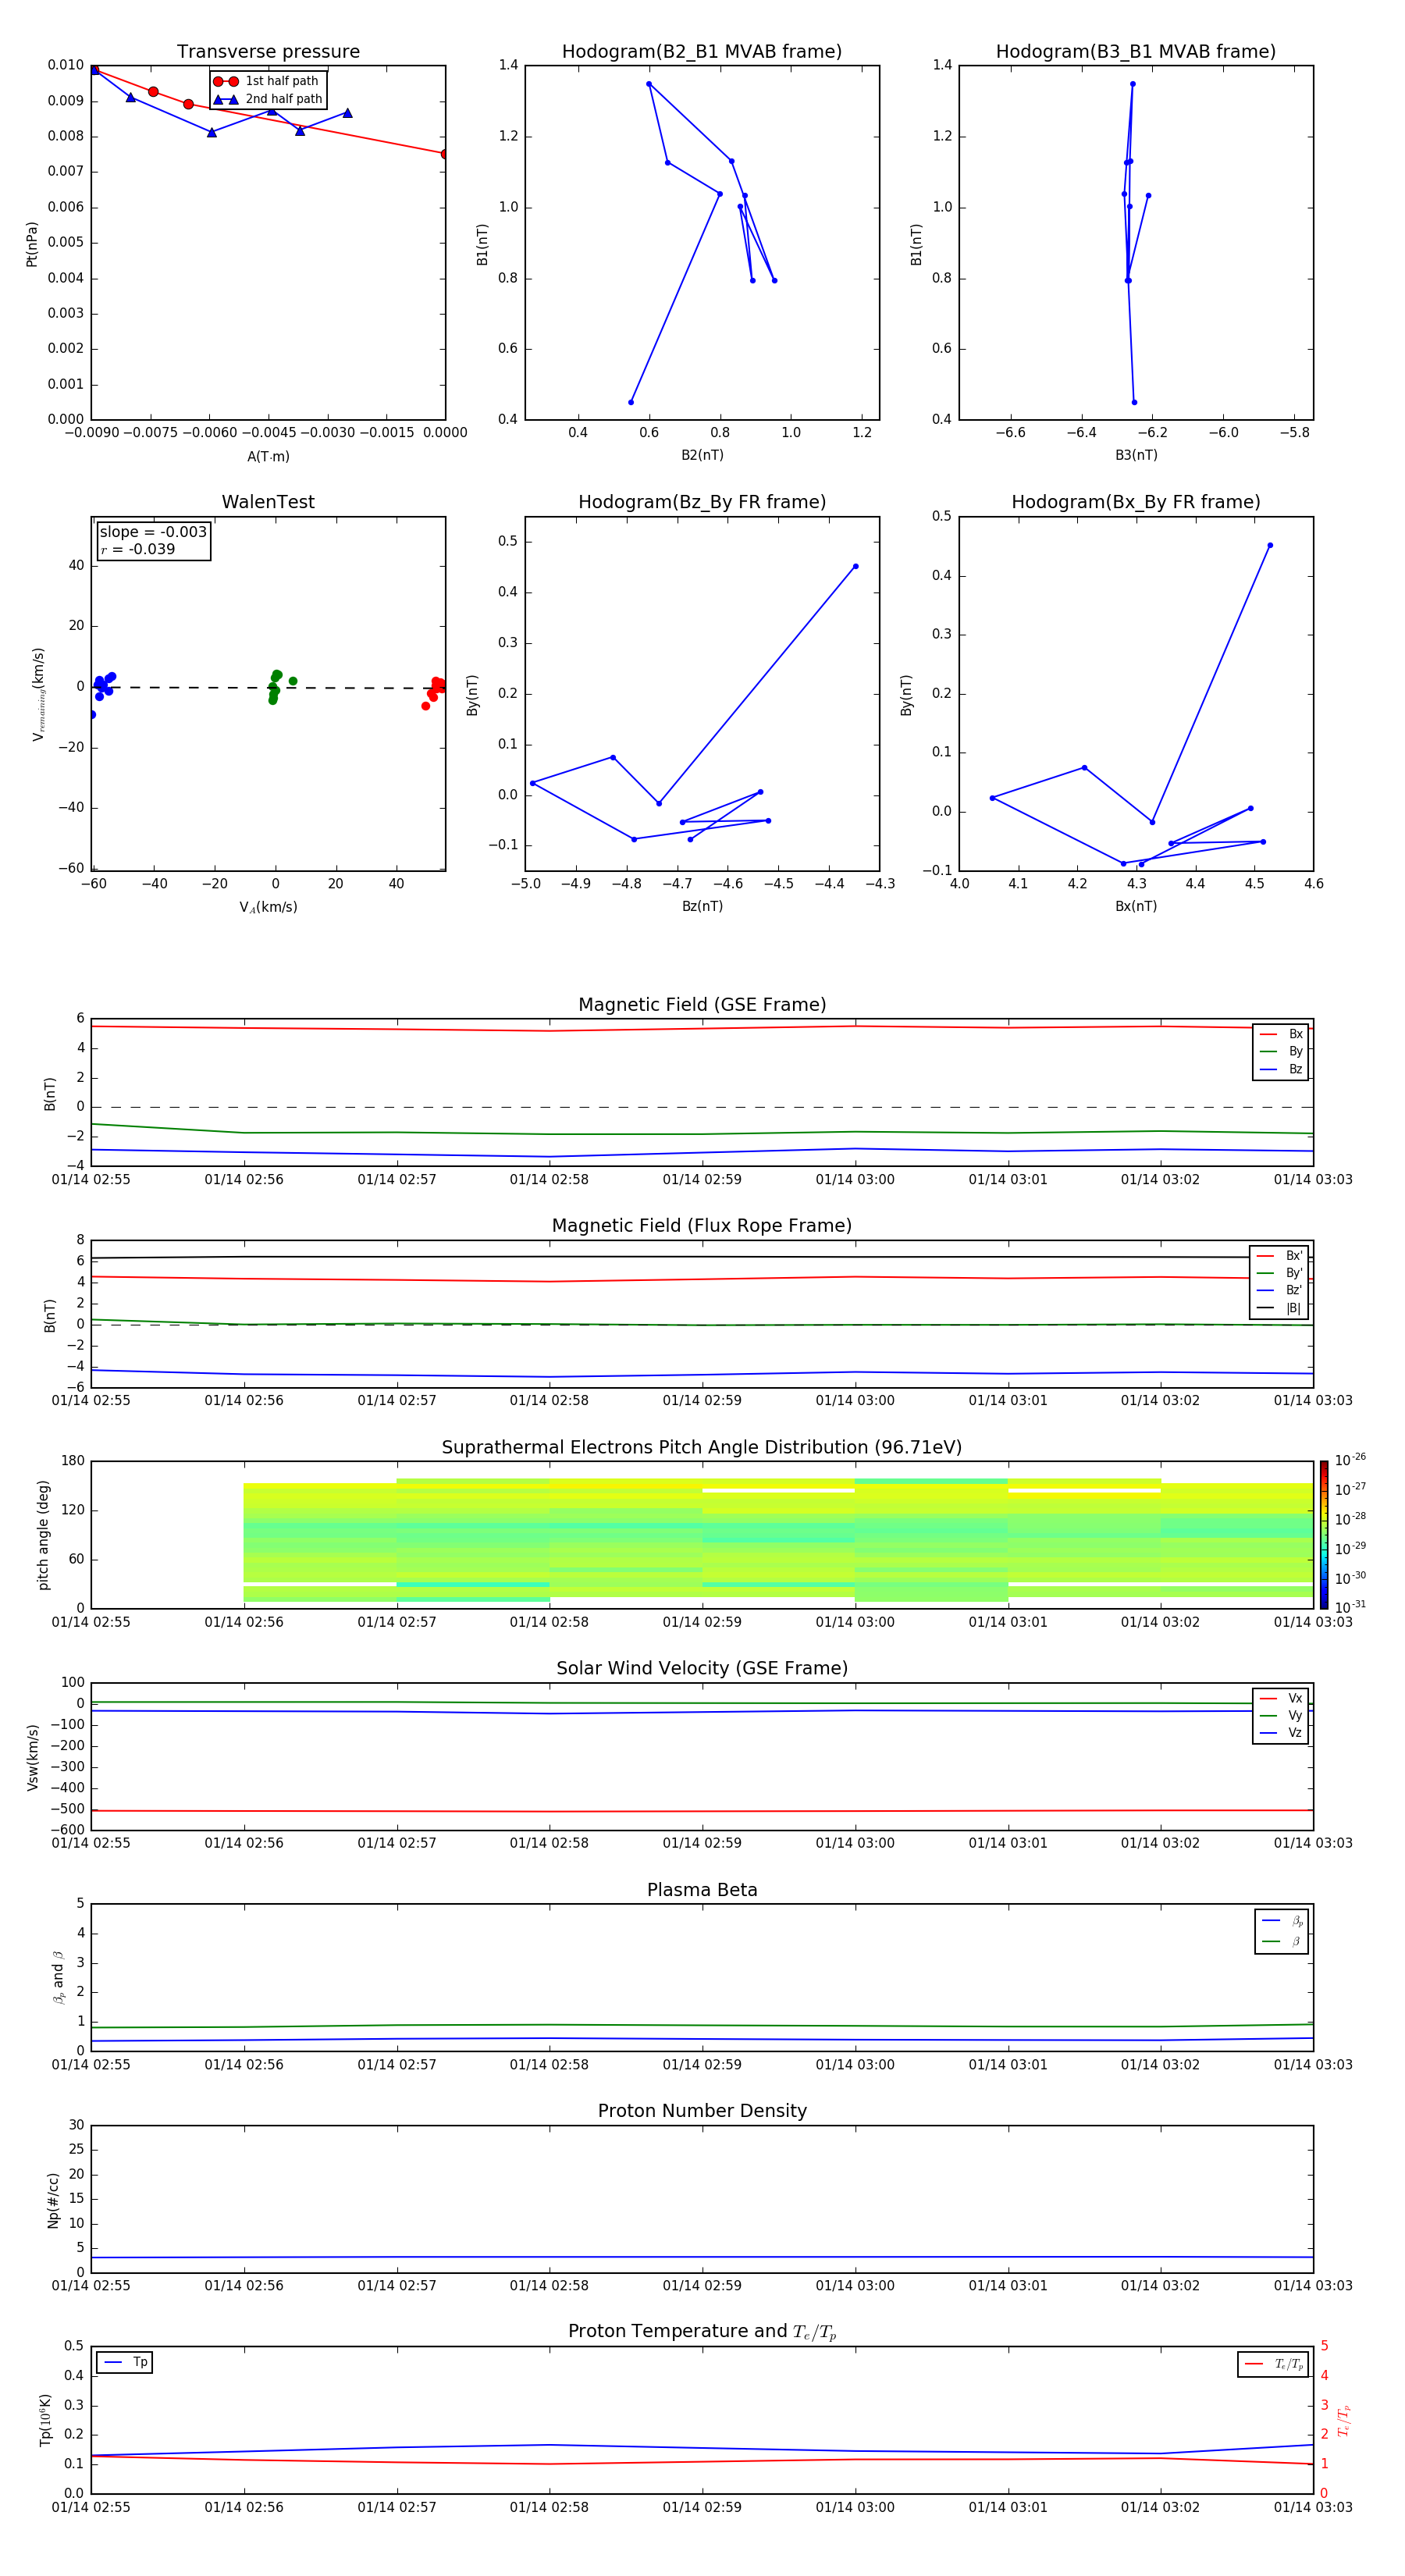Click the 'Bz(nT)' x-axis label
The image size is (1405, 2576).
point(702,907)
